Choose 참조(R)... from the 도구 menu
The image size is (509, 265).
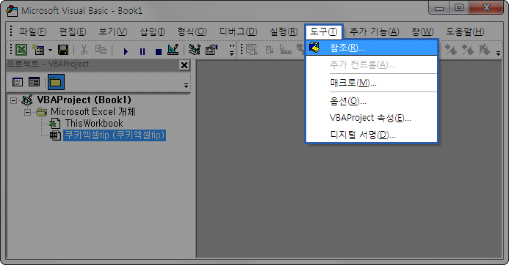(x=372, y=48)
